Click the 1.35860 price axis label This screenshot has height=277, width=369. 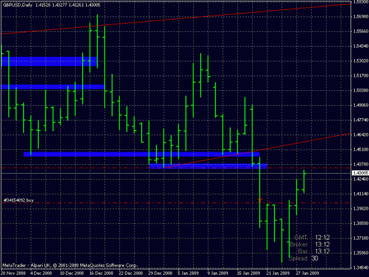click(x=361, y=253)
